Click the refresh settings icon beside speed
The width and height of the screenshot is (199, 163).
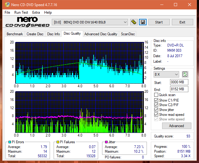[x=185, y=74]
